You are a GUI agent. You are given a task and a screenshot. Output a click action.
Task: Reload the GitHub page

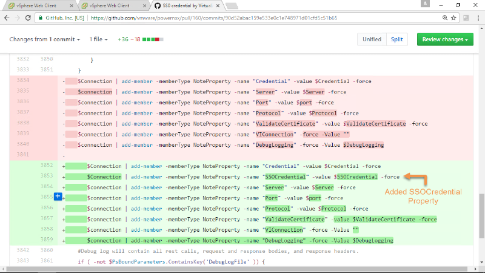(28, 18)
